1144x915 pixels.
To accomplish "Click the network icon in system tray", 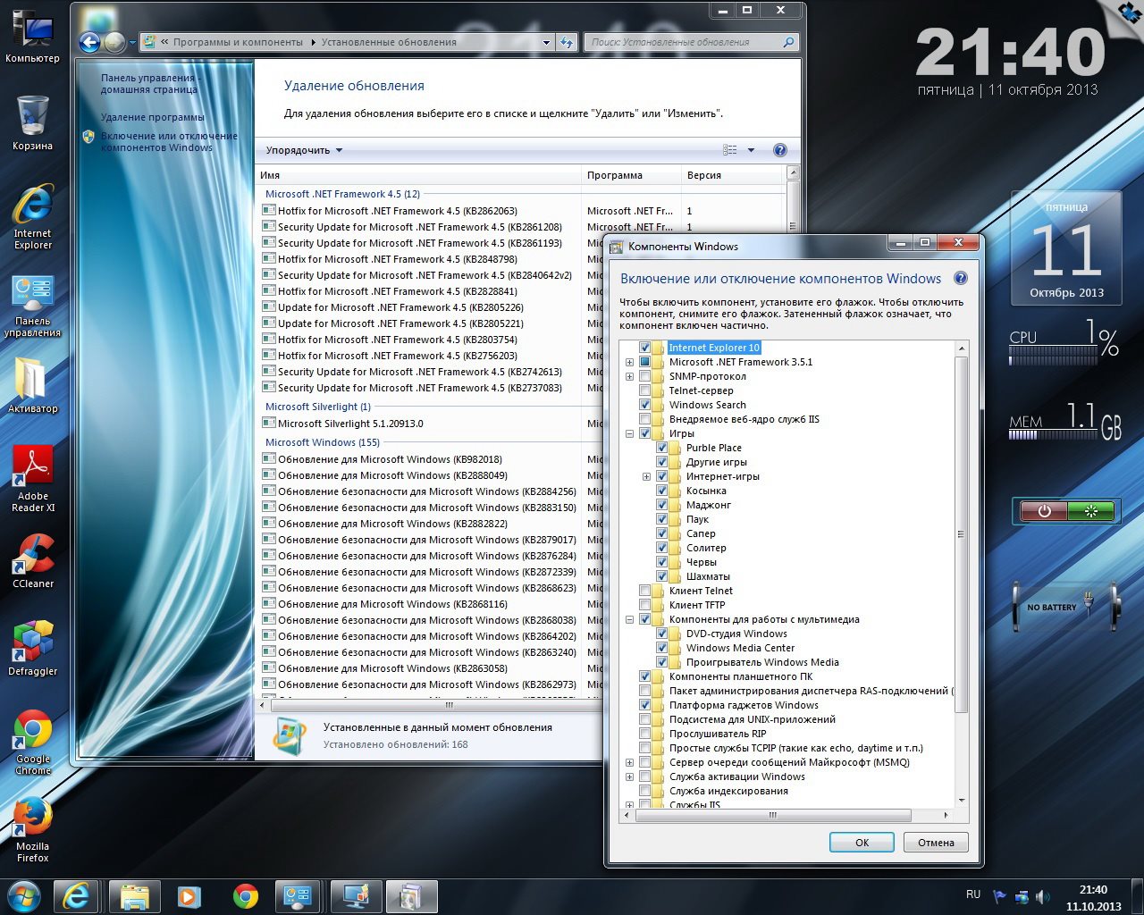I will coord(1022,896).
